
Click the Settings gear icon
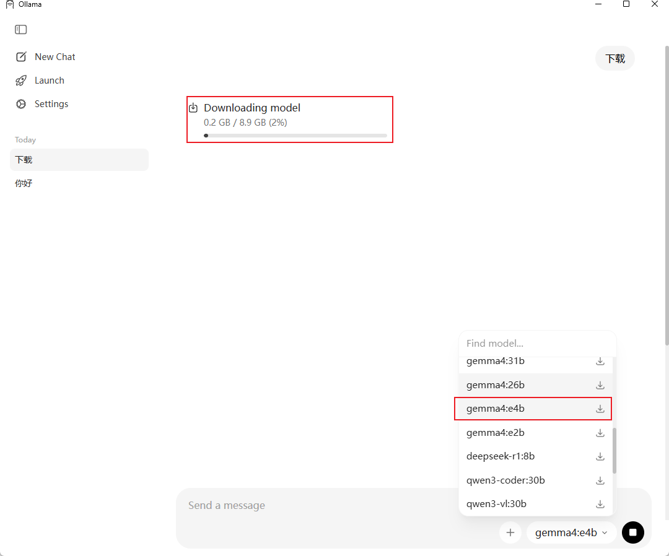point(21,104)
